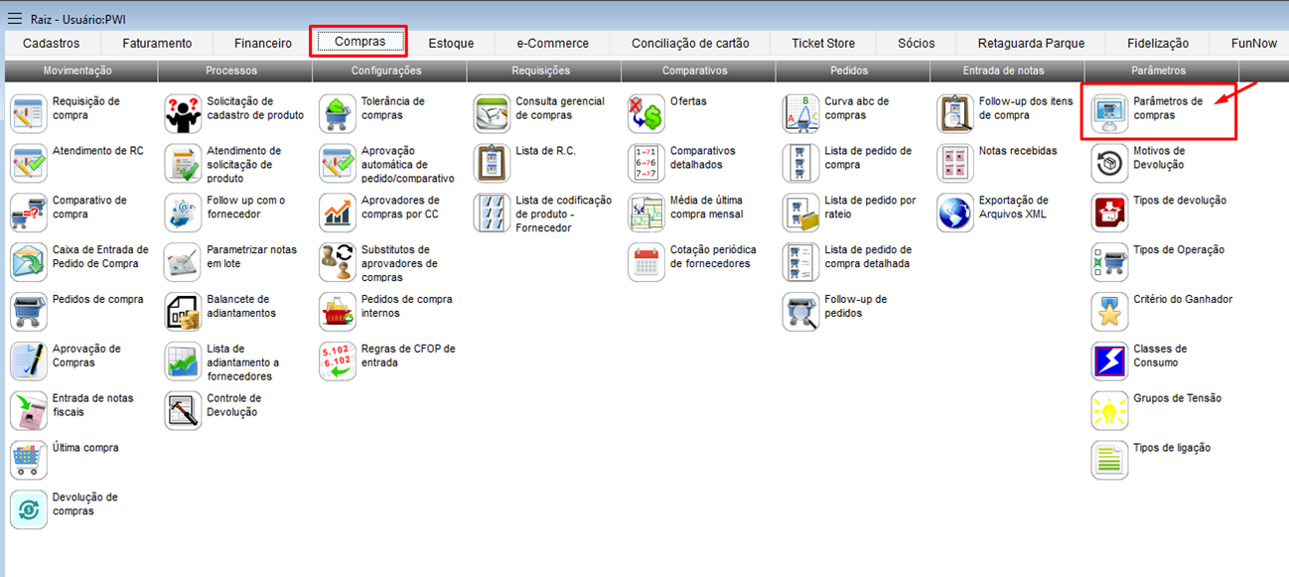1289x577 pixels.
Task: Switch to the Financeiro tab
Action: [263, 43]
